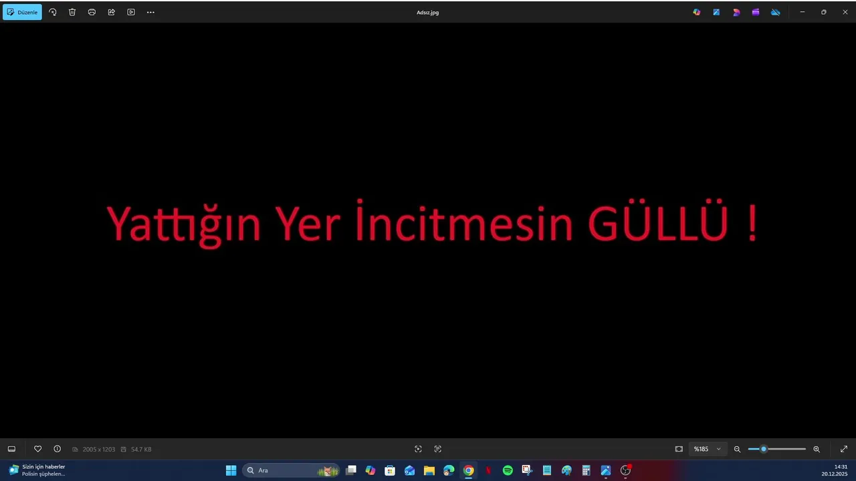Click the 2005 x 1203 dimensions text
This screenshot has width=856, height=481.
[x=99, y=450]
